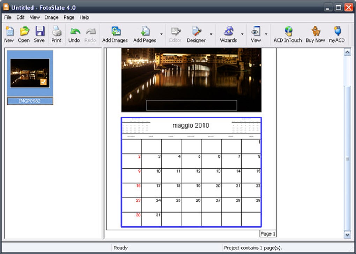Open the Page menu
Viewport: 356px width, 254px height.
pos(69,17)
